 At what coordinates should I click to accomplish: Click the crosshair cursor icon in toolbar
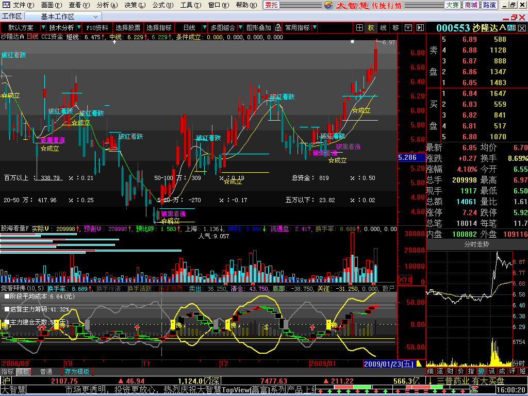(x=359, y=28)
